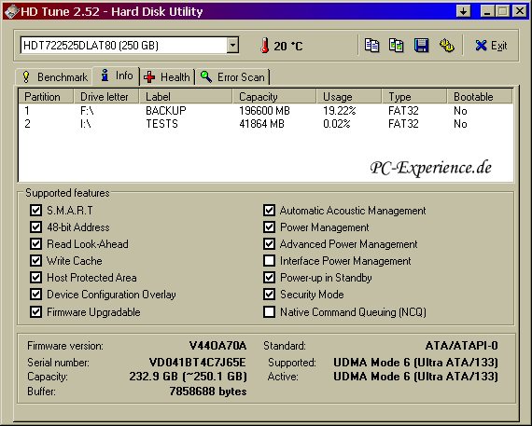Sort by Capacity column header
This screenshot has width=532, height=426.
(x=274, y=97)
